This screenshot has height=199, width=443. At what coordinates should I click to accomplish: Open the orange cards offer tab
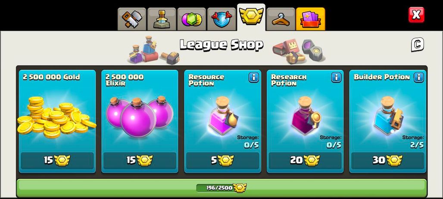click(x=311, y=19)
